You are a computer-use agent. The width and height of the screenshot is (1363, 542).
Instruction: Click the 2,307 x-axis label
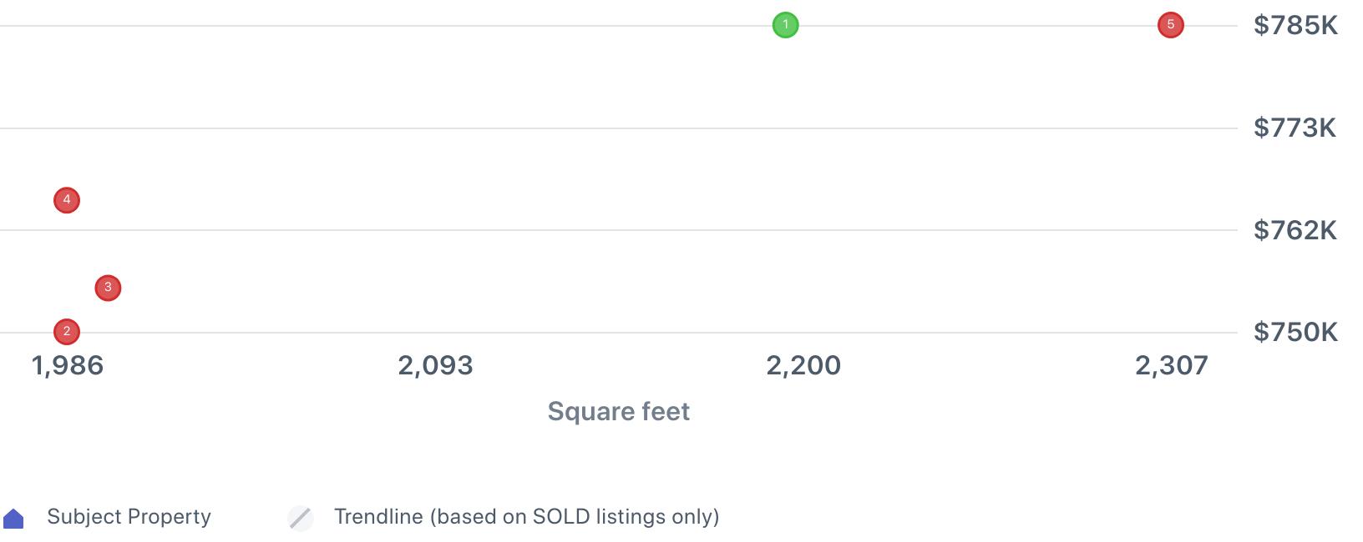[1171, 365]
